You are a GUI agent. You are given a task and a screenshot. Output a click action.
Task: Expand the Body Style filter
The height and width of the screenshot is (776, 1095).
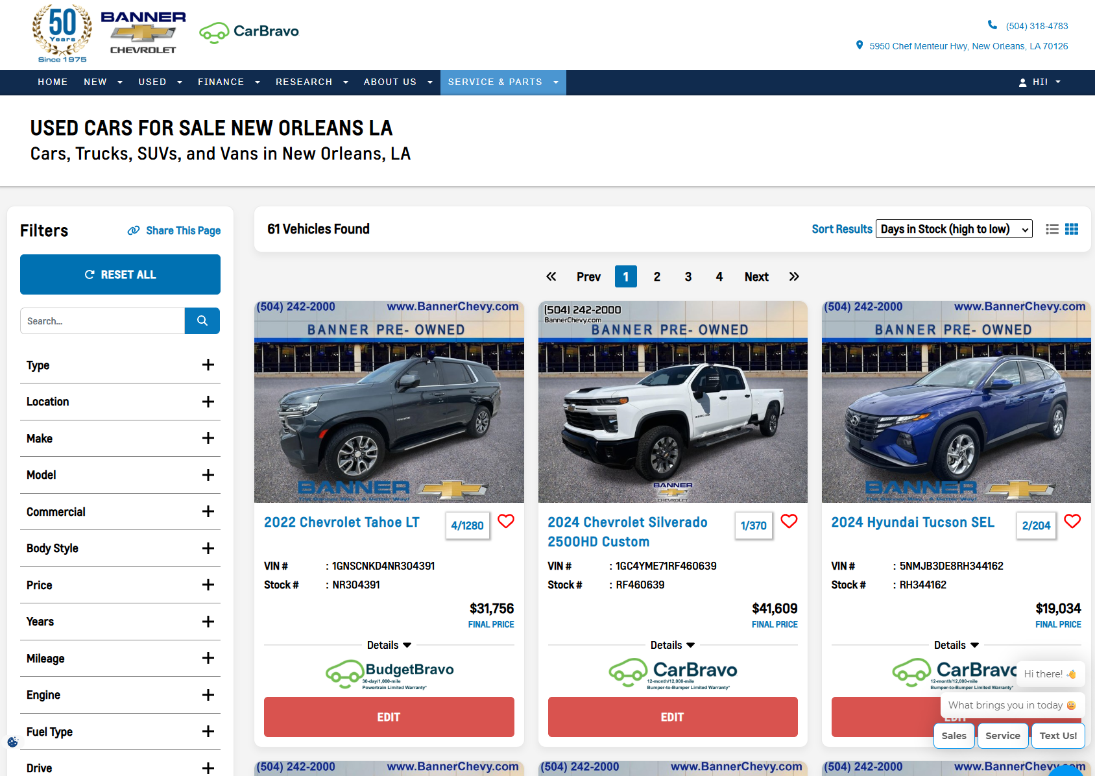tap(120, 548)
